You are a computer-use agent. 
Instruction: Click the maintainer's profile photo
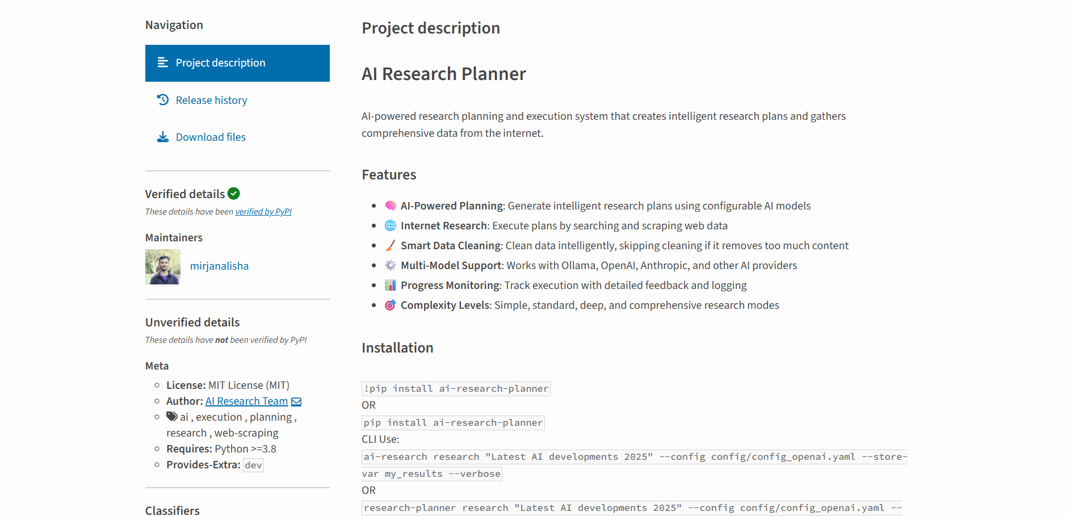click(162, 267)
